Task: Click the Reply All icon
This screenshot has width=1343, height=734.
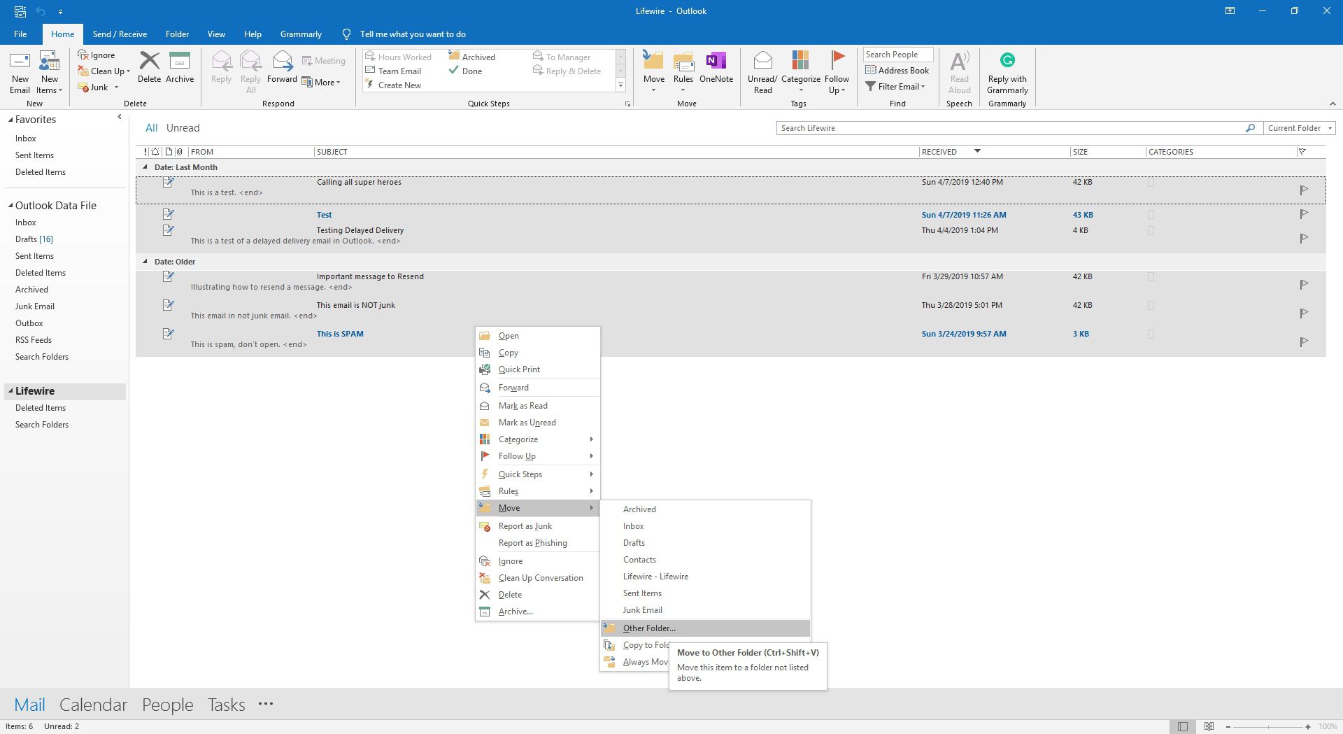Action: [250, 61]
